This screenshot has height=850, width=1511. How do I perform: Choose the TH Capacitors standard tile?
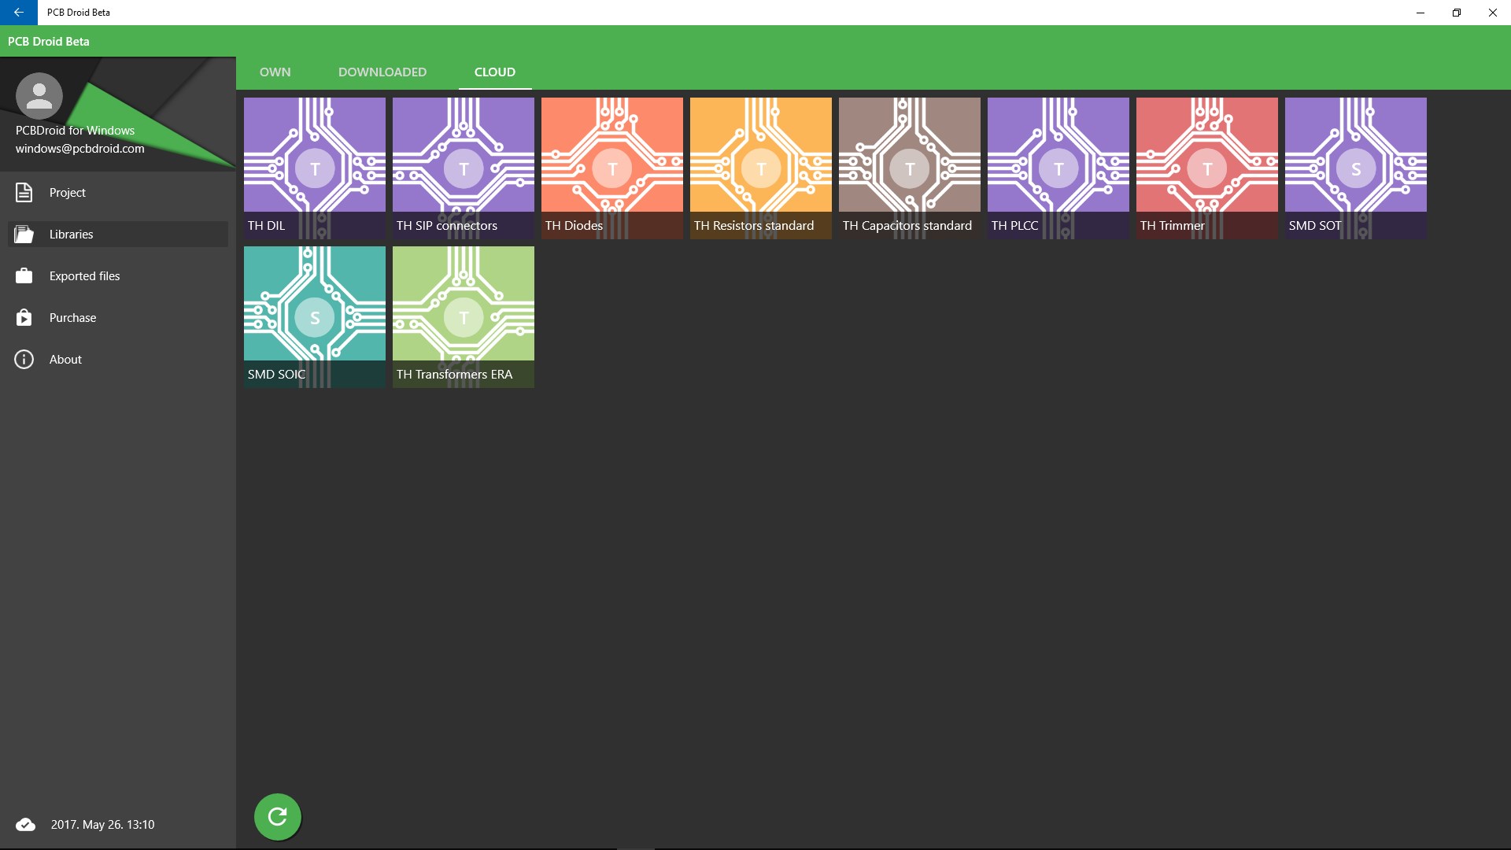[909, 168]
